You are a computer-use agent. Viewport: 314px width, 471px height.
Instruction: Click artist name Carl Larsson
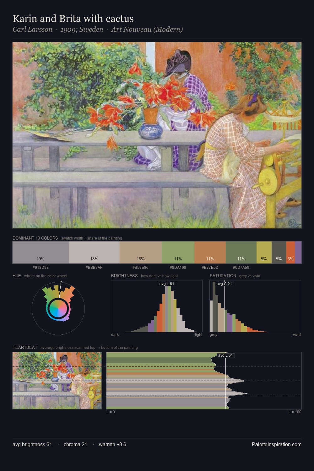(32, 30)
